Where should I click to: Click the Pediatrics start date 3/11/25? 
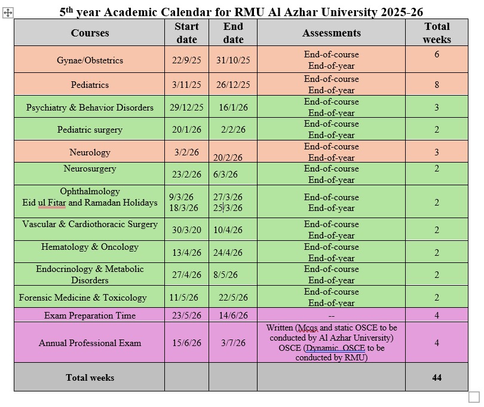coord(186,85)
